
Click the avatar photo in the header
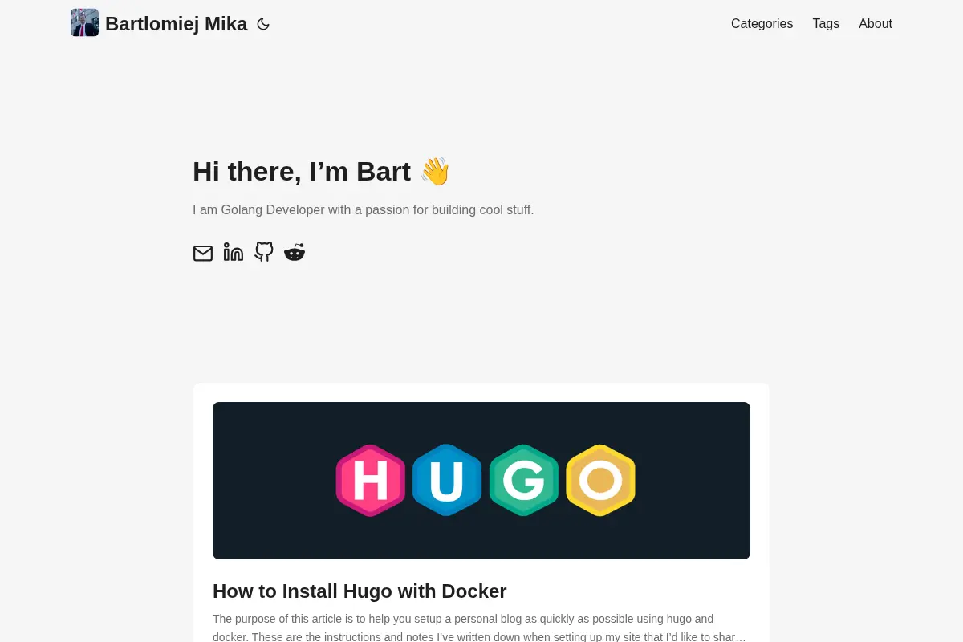(84, 22)
